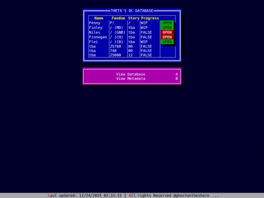The image size is (264, 198).
Task: Click the Progress column header
Action: (150, 18)
